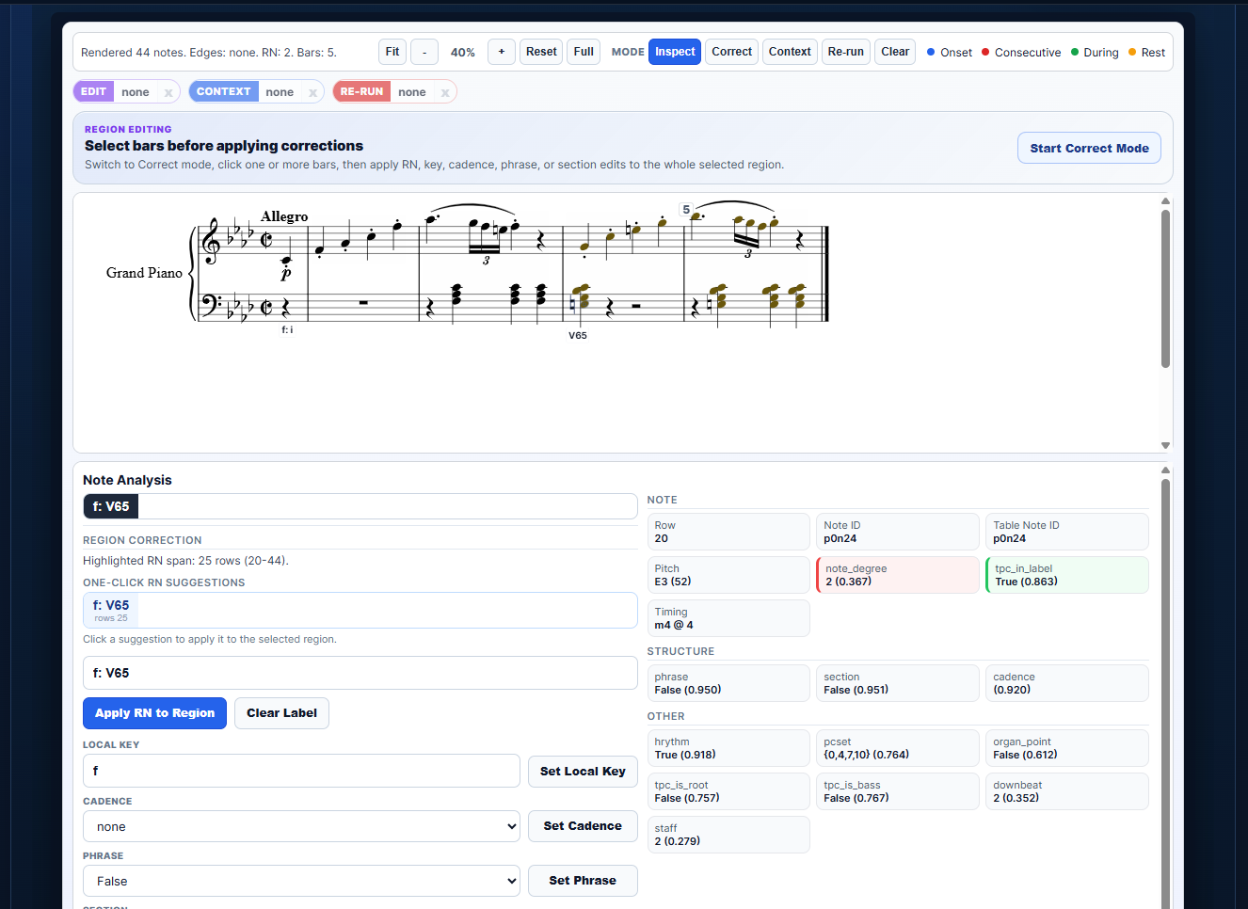Viewport: 1248px width, 909px height.
Task: Clear the EDIT chip with its x
Action: point(168,92)
